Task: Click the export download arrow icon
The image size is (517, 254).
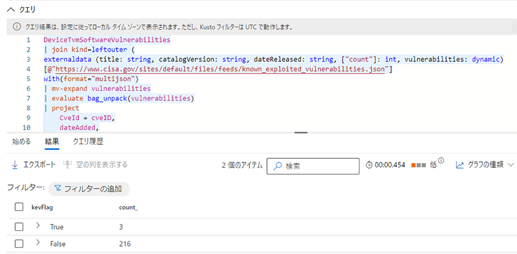Action: [15, 165]
